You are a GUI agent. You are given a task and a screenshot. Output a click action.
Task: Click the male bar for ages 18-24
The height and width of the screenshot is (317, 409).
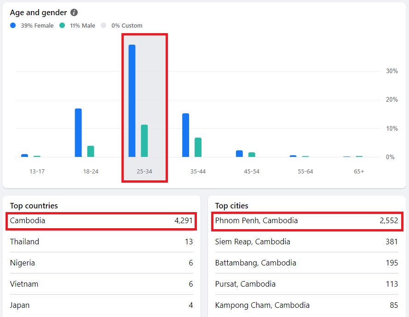tap(91, 151)
